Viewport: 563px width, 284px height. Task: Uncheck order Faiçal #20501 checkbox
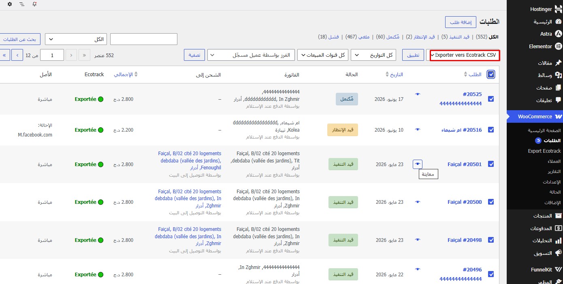coord(491,164)
